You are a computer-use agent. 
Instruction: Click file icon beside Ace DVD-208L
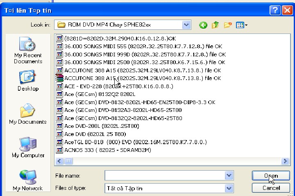coord(59,126)
